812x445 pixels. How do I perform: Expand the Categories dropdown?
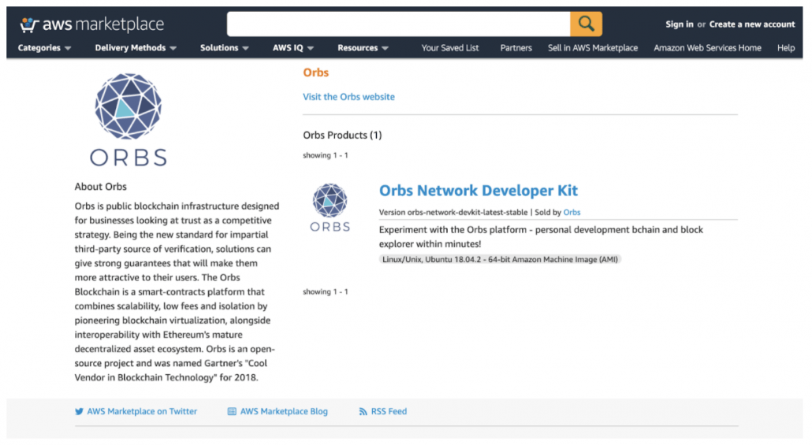click(x=44, y=47)
